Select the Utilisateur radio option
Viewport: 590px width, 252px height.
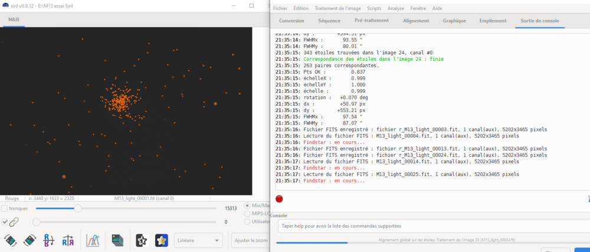247,221
